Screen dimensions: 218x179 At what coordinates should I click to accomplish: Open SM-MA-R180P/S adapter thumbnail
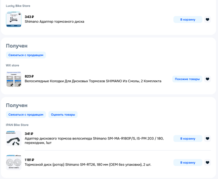point(14,139)
